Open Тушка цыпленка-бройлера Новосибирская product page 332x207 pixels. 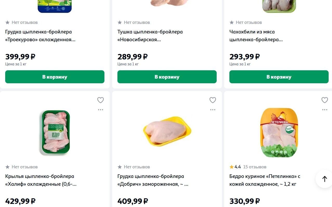tap(150, 36)
